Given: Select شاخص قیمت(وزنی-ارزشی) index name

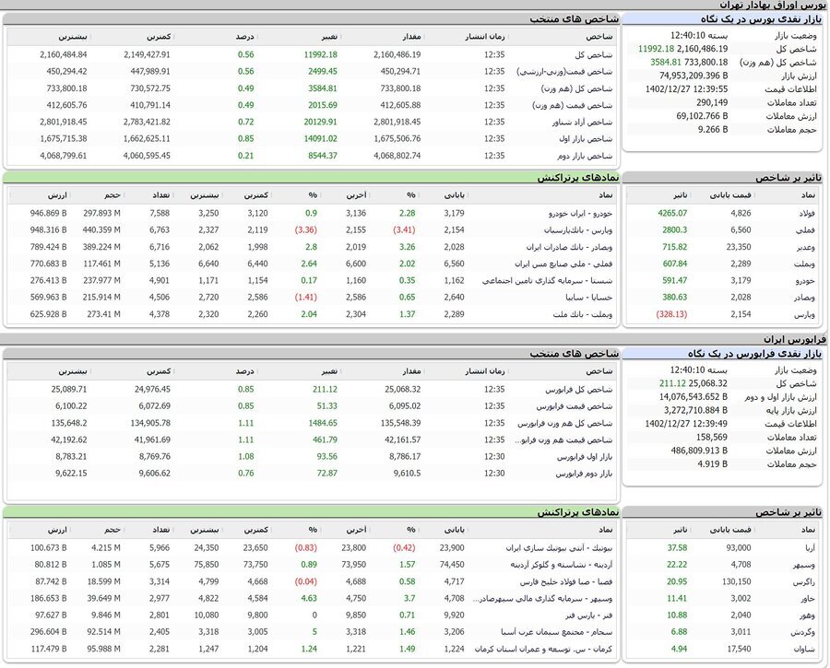Looking at the screenshot, I should [564, 71].
